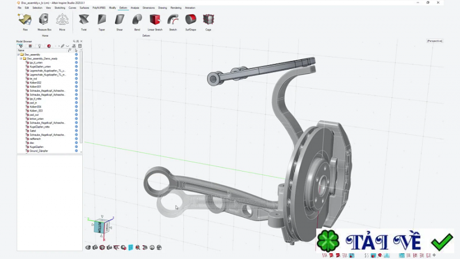Open the File menu
This screenshot has height=259, width=460.
[20, 8]
